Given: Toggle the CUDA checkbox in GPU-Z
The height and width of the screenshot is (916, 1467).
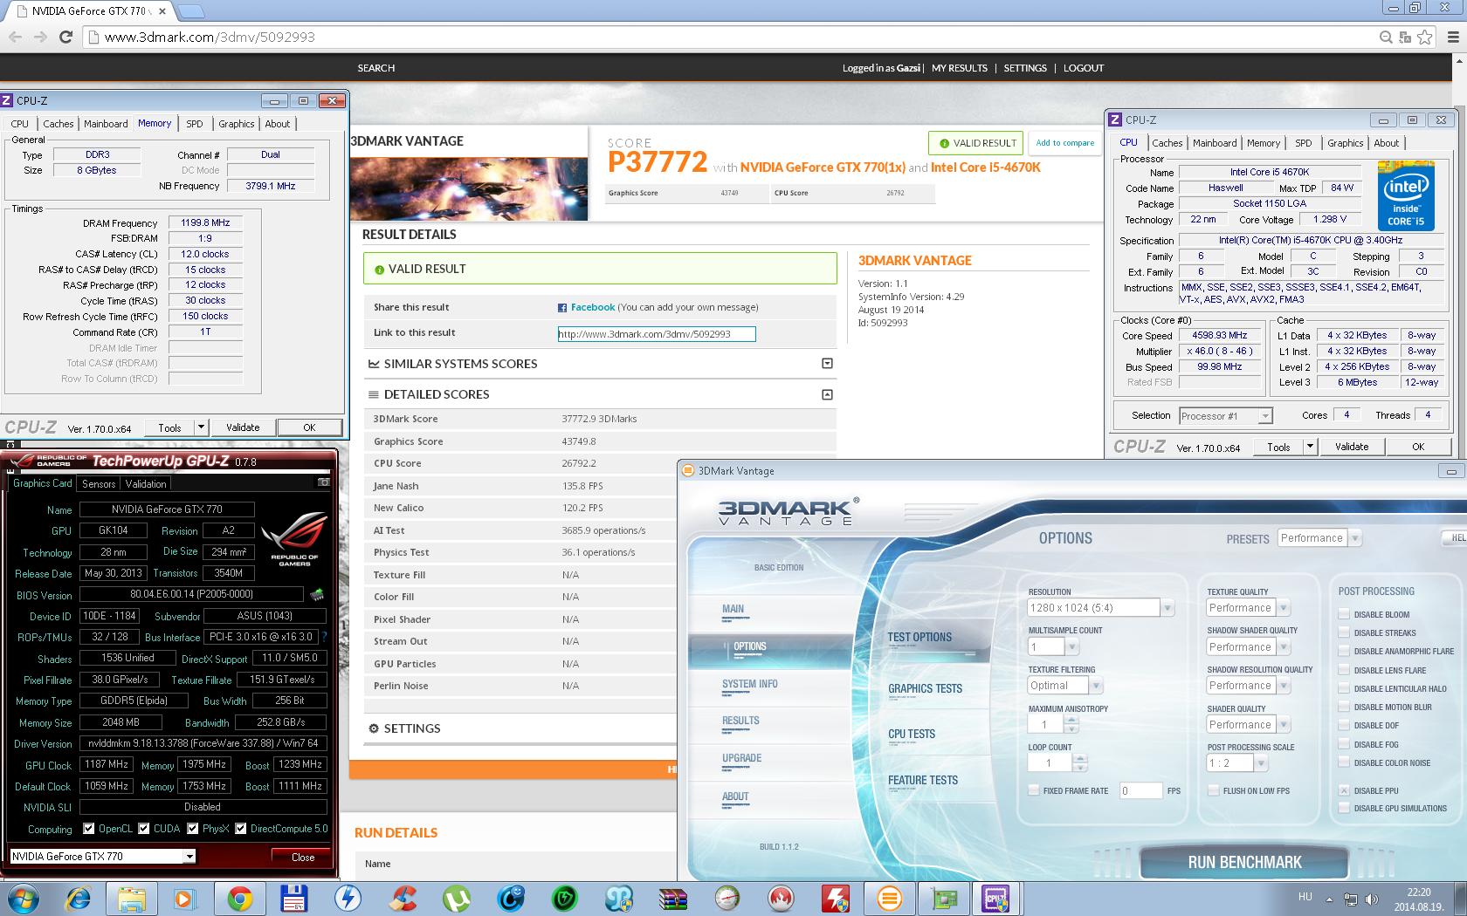Looking at the screenshot, I should pyautogui.click(x=144, y=829).
